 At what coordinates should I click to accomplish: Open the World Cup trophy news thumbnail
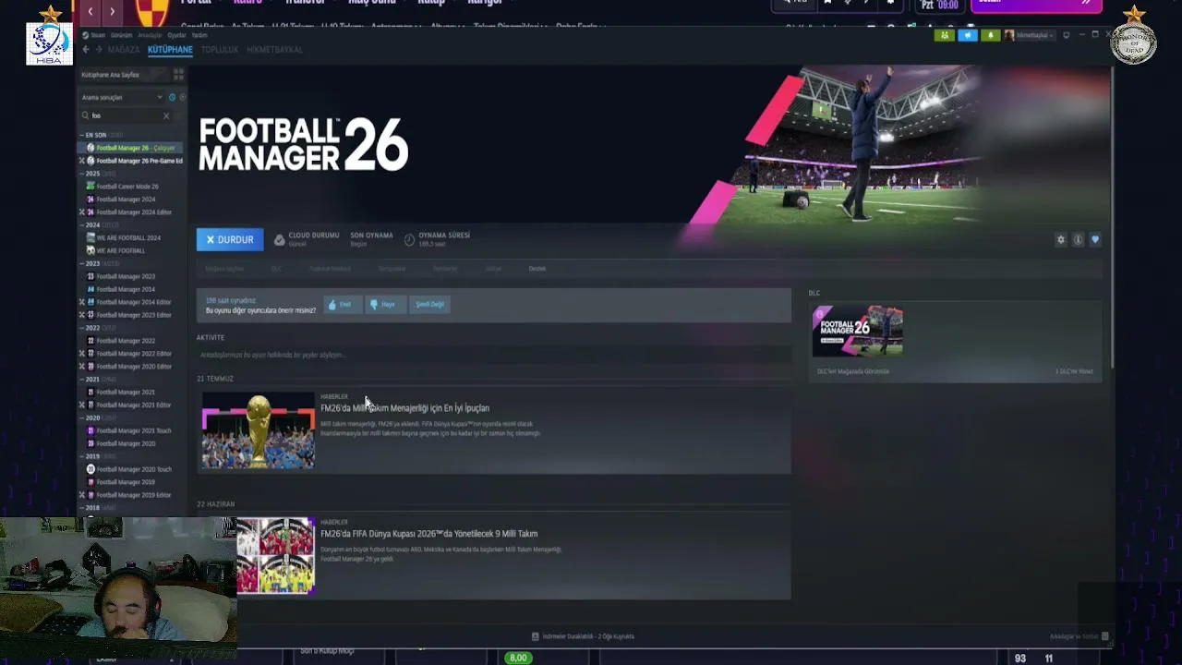tap(259, 430)
